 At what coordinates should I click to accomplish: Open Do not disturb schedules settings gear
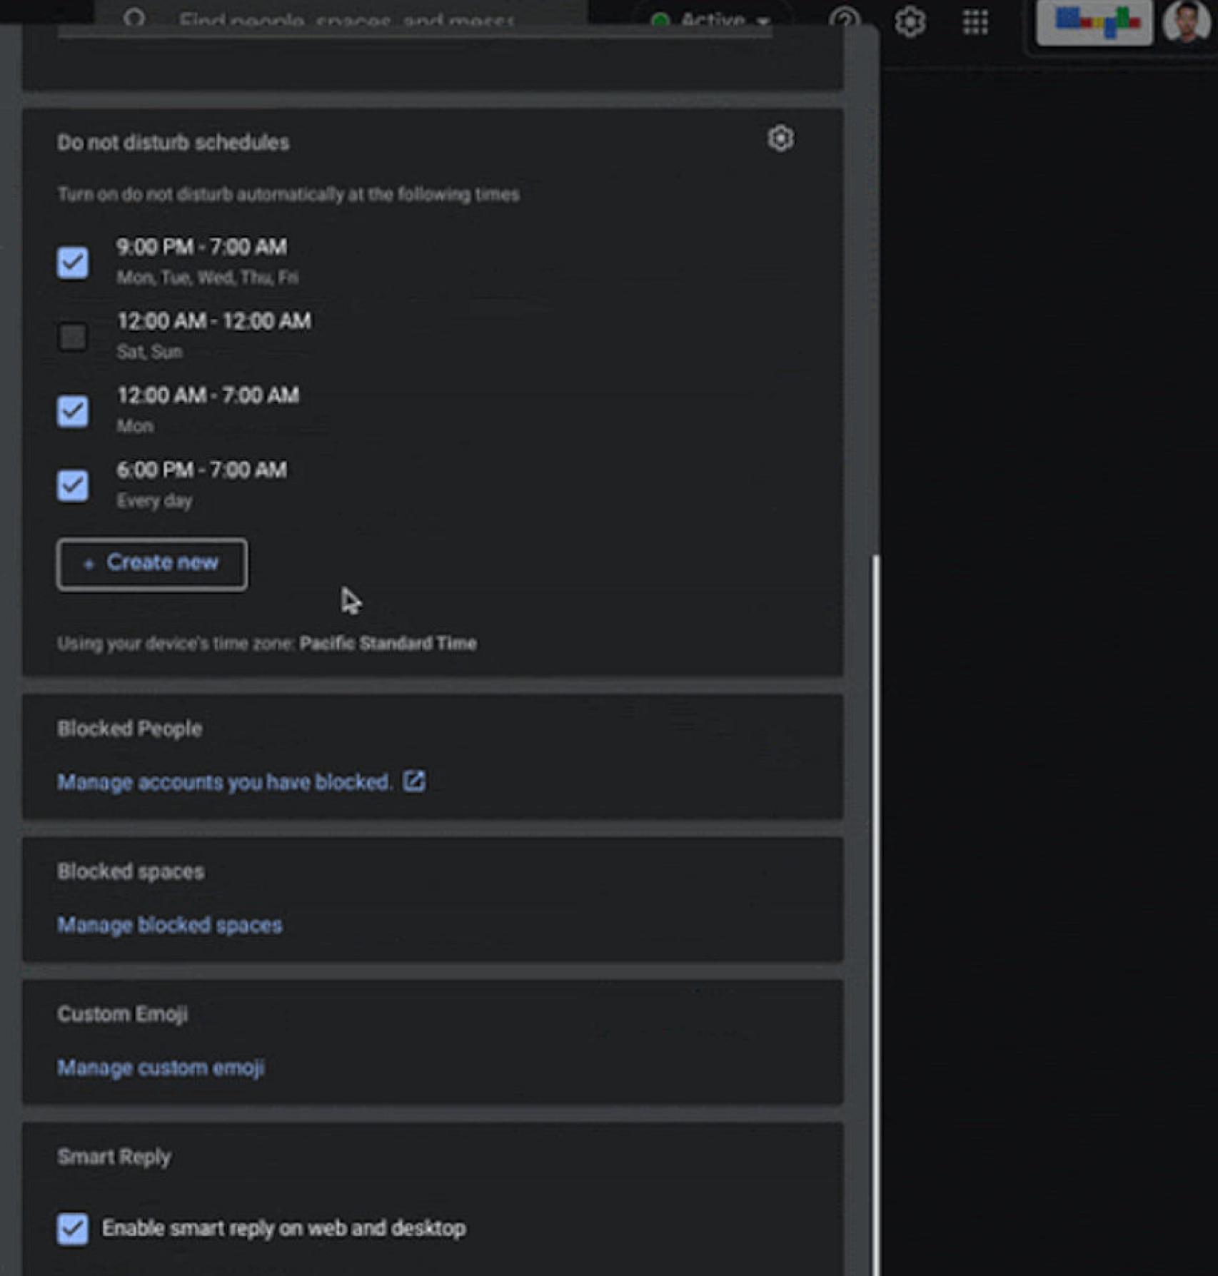click(x=779, y=138)
